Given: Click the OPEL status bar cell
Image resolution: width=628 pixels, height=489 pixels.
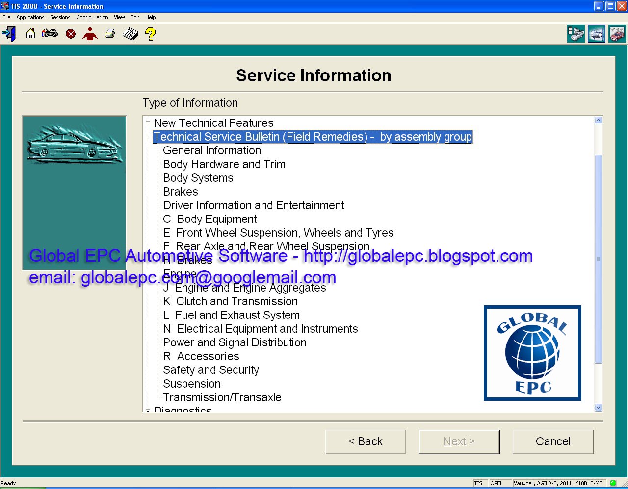Looking at the screenshot, I should click(500, 483).
